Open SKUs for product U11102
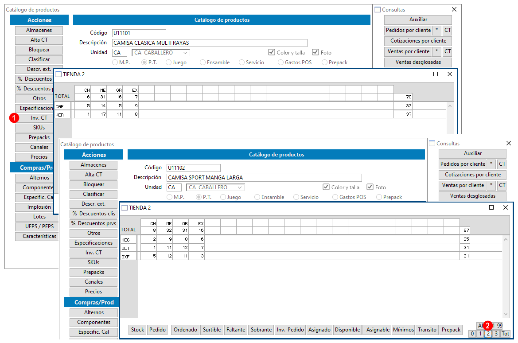 [x=93, y=262]
